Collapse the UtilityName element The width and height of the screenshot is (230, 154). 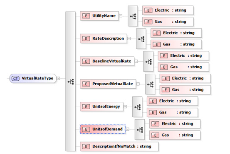coord(121,16)
